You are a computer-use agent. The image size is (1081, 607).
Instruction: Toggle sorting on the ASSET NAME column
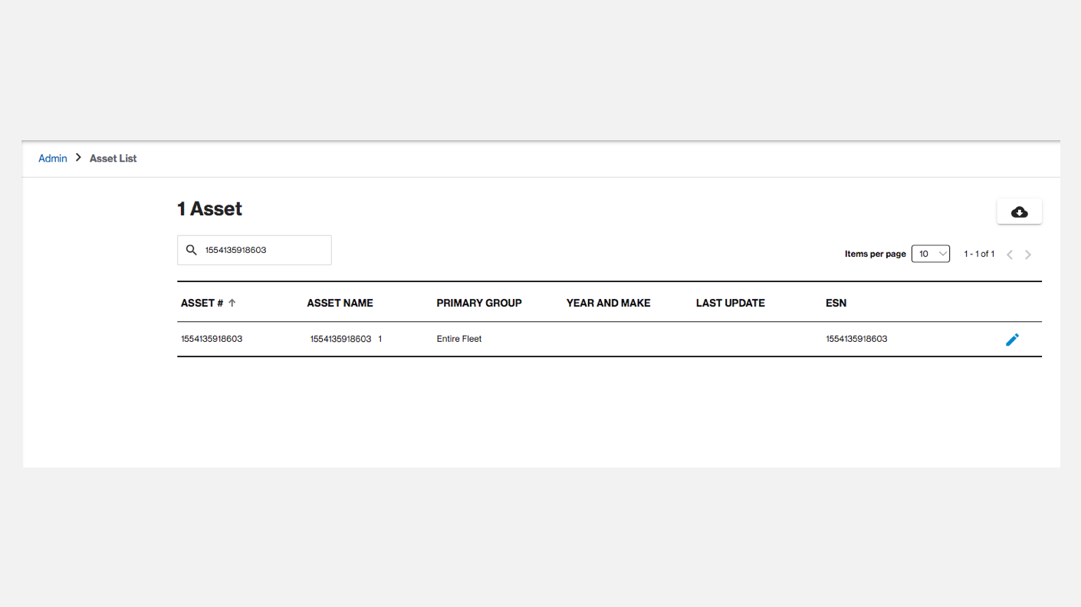pos(340,303)
